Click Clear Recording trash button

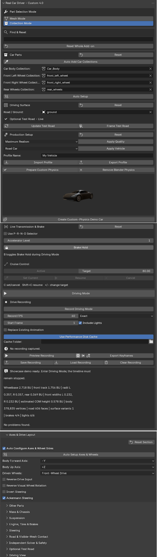tap(128, 363)
